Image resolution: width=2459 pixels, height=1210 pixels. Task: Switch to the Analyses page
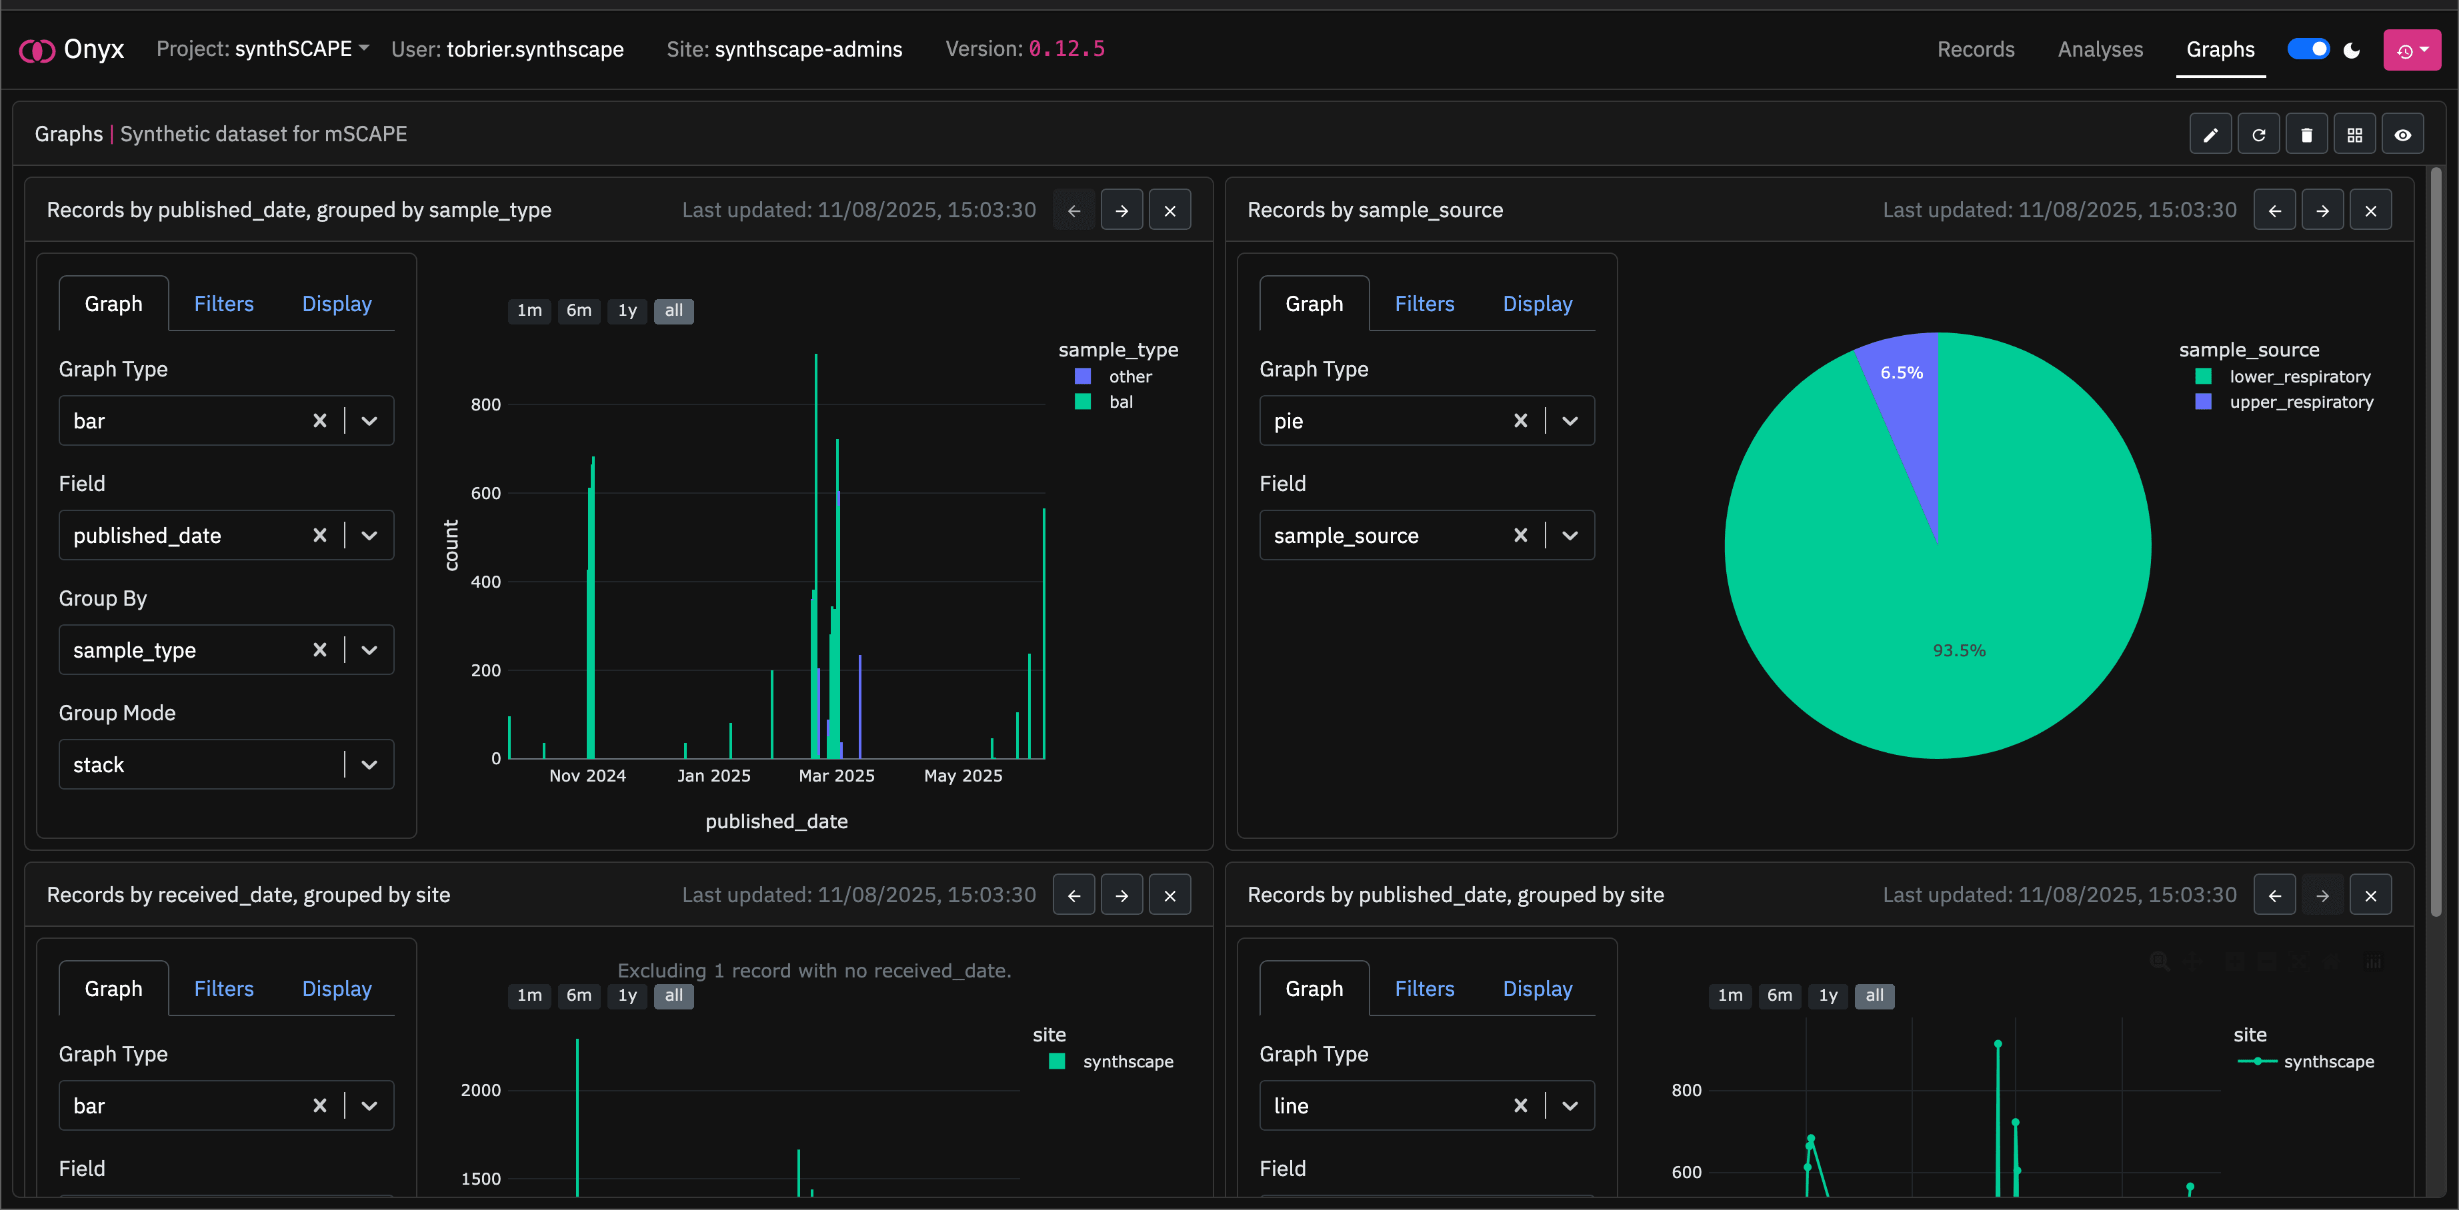click(2100, 49)
